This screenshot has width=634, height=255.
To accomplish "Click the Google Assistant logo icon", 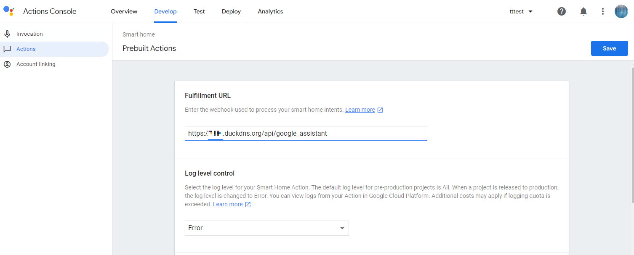I will pos(9,11).
